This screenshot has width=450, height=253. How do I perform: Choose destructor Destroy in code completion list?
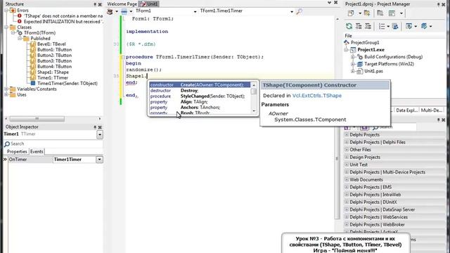point(200,91)
